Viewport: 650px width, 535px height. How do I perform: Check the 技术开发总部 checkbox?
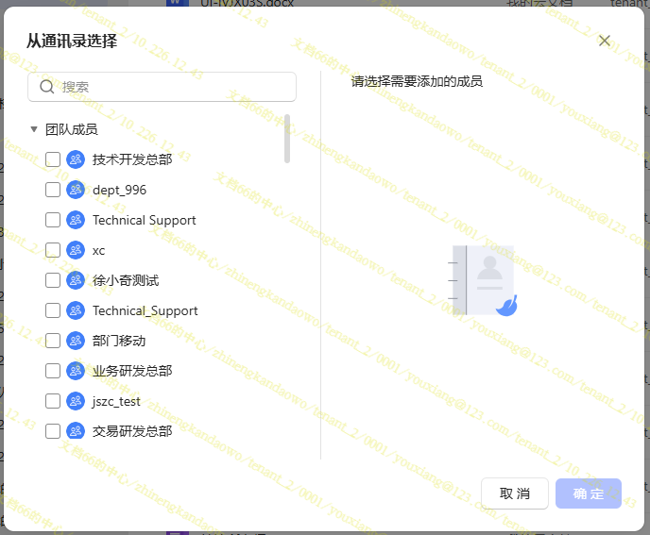53,159
